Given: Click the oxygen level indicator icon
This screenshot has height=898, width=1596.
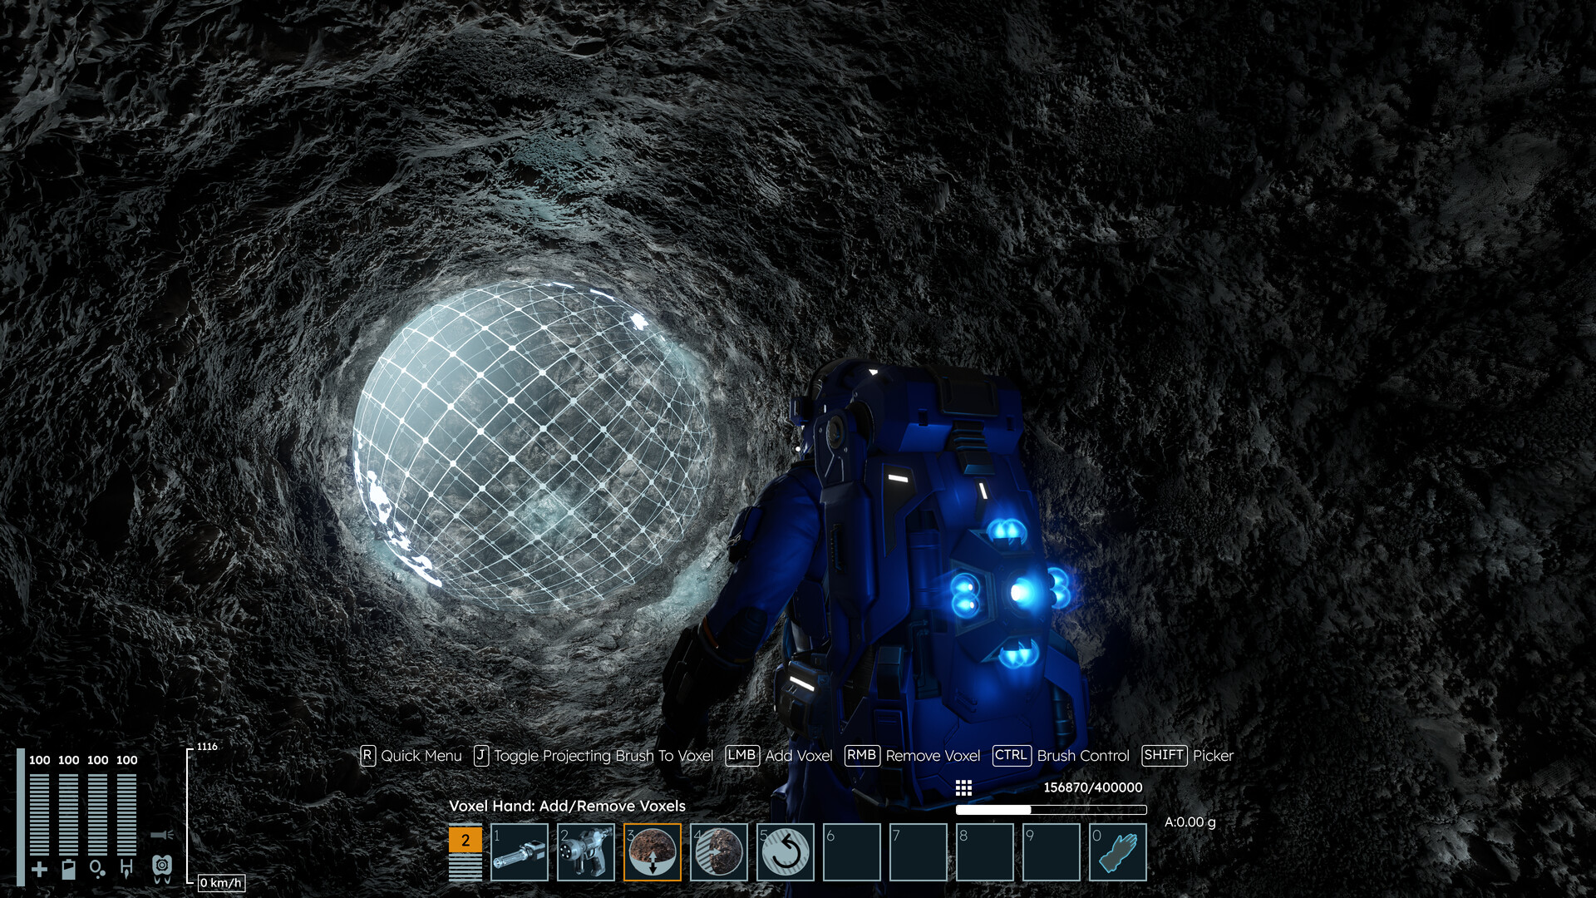Looking at the screenshot, I should click(x=97, y=870).
